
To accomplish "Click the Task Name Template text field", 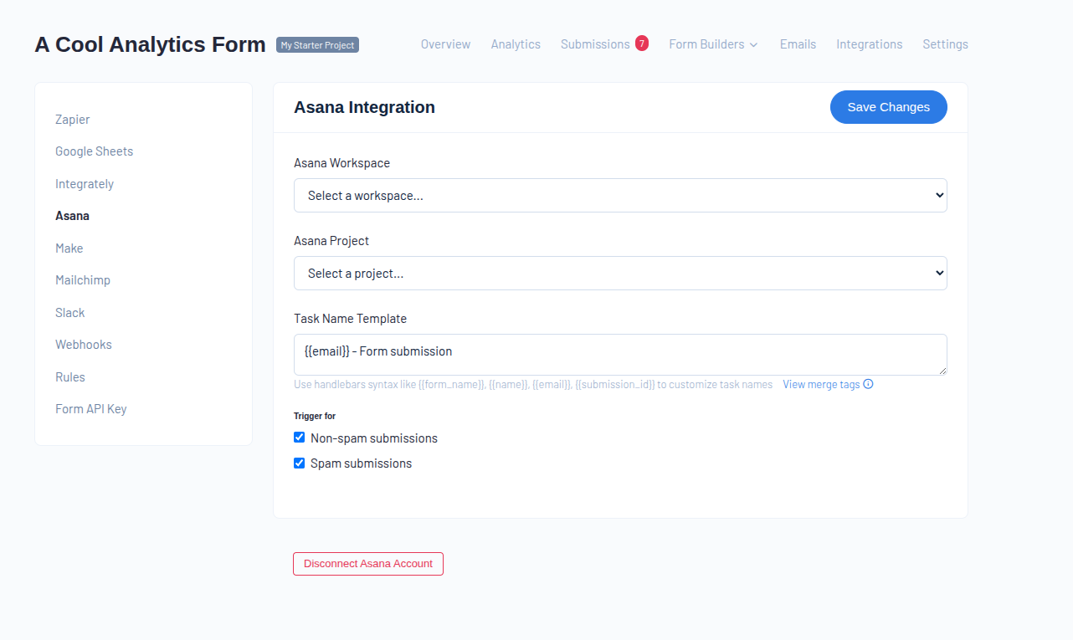I will point(620,355).
